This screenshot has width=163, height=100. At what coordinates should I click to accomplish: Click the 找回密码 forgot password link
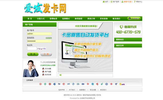coord(49,38)
